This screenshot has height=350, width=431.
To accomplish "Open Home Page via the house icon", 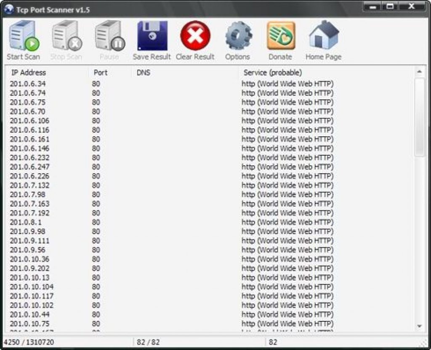I will pos(323,37).
